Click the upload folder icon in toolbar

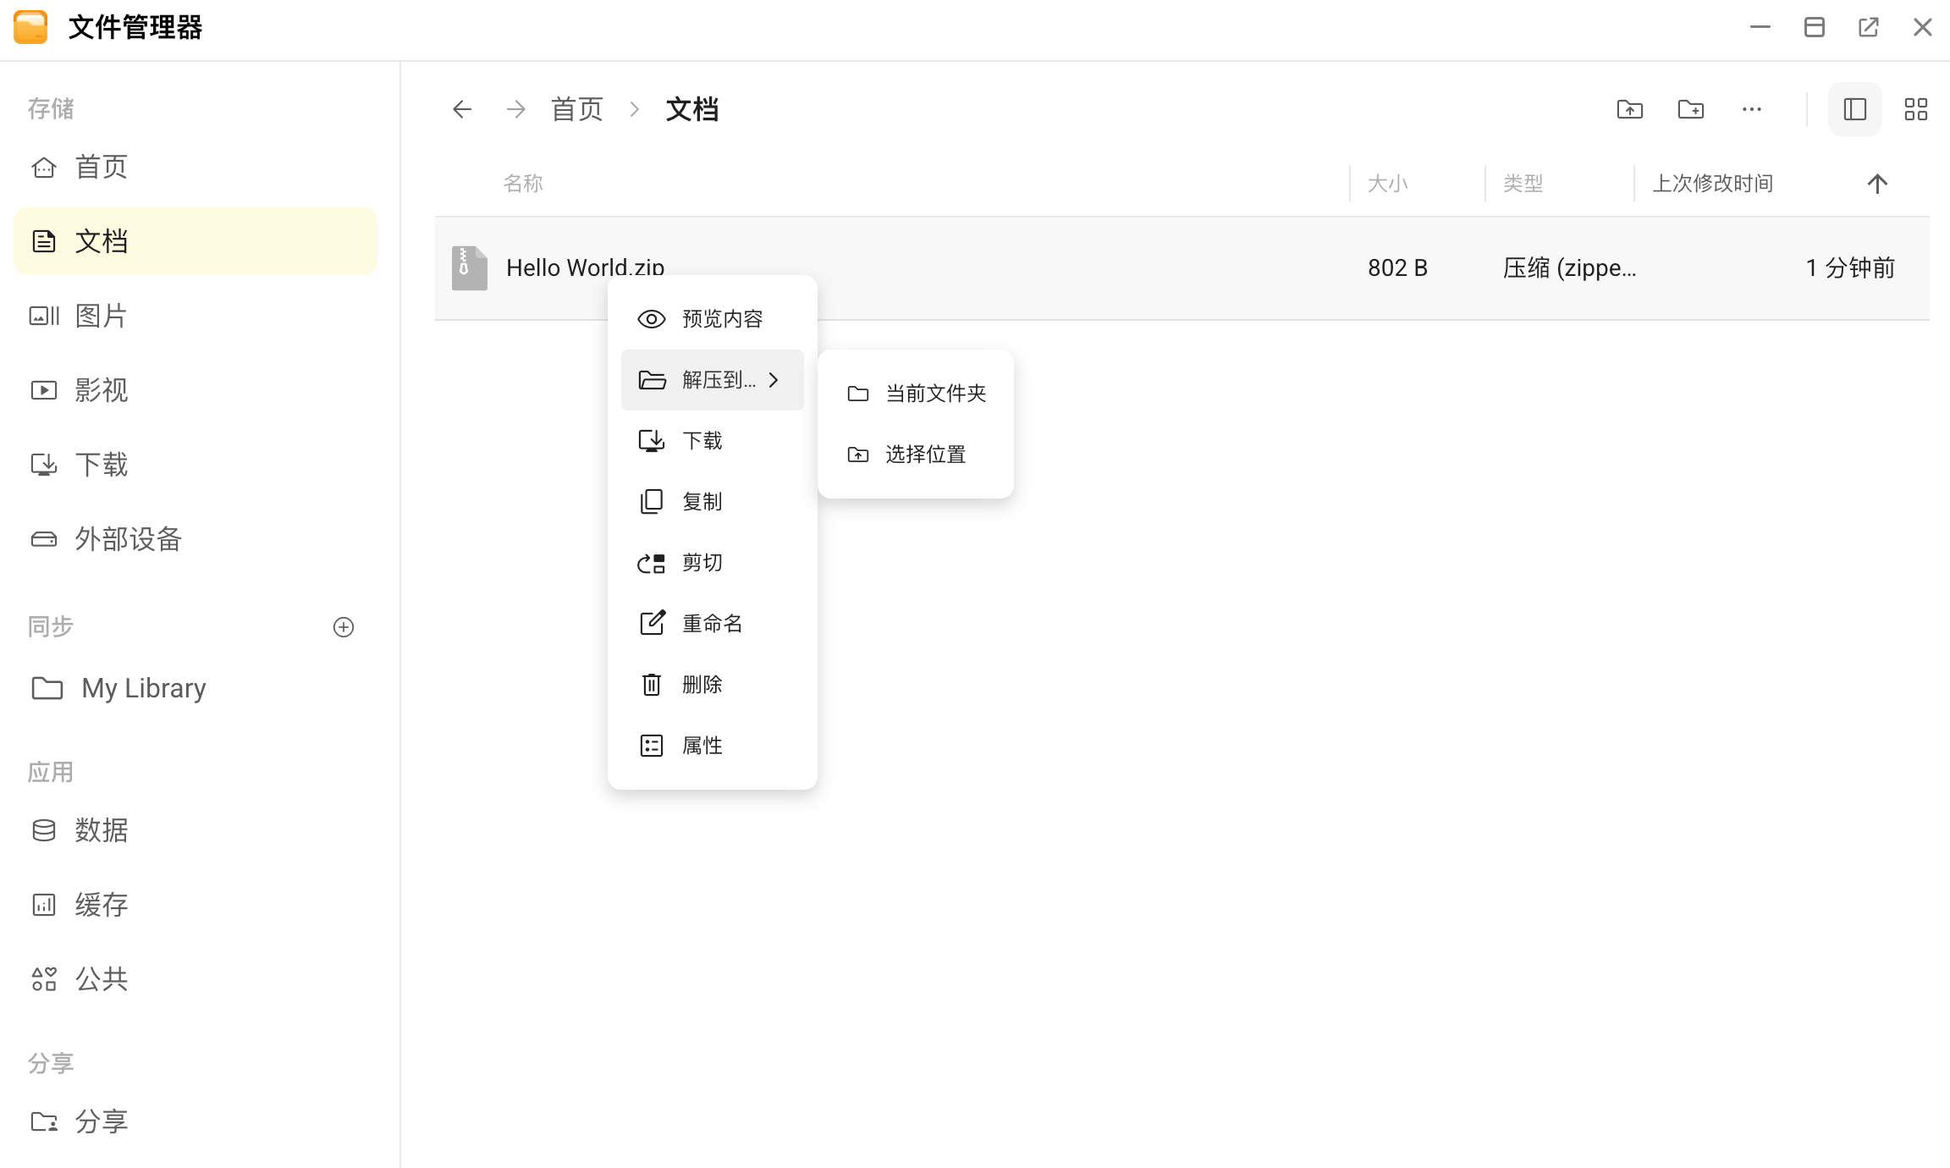1630,109
